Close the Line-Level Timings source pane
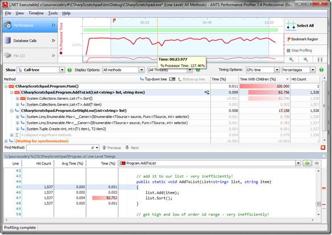 [x=323, y=156]
